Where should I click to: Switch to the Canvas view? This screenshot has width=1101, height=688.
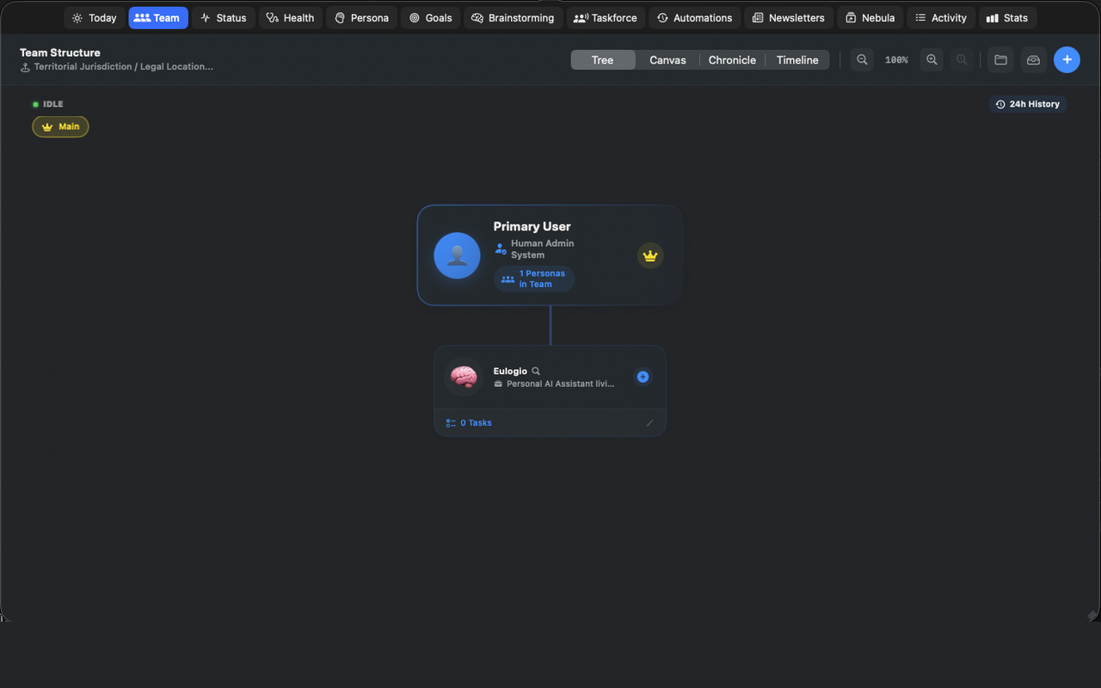click(667, 59)
